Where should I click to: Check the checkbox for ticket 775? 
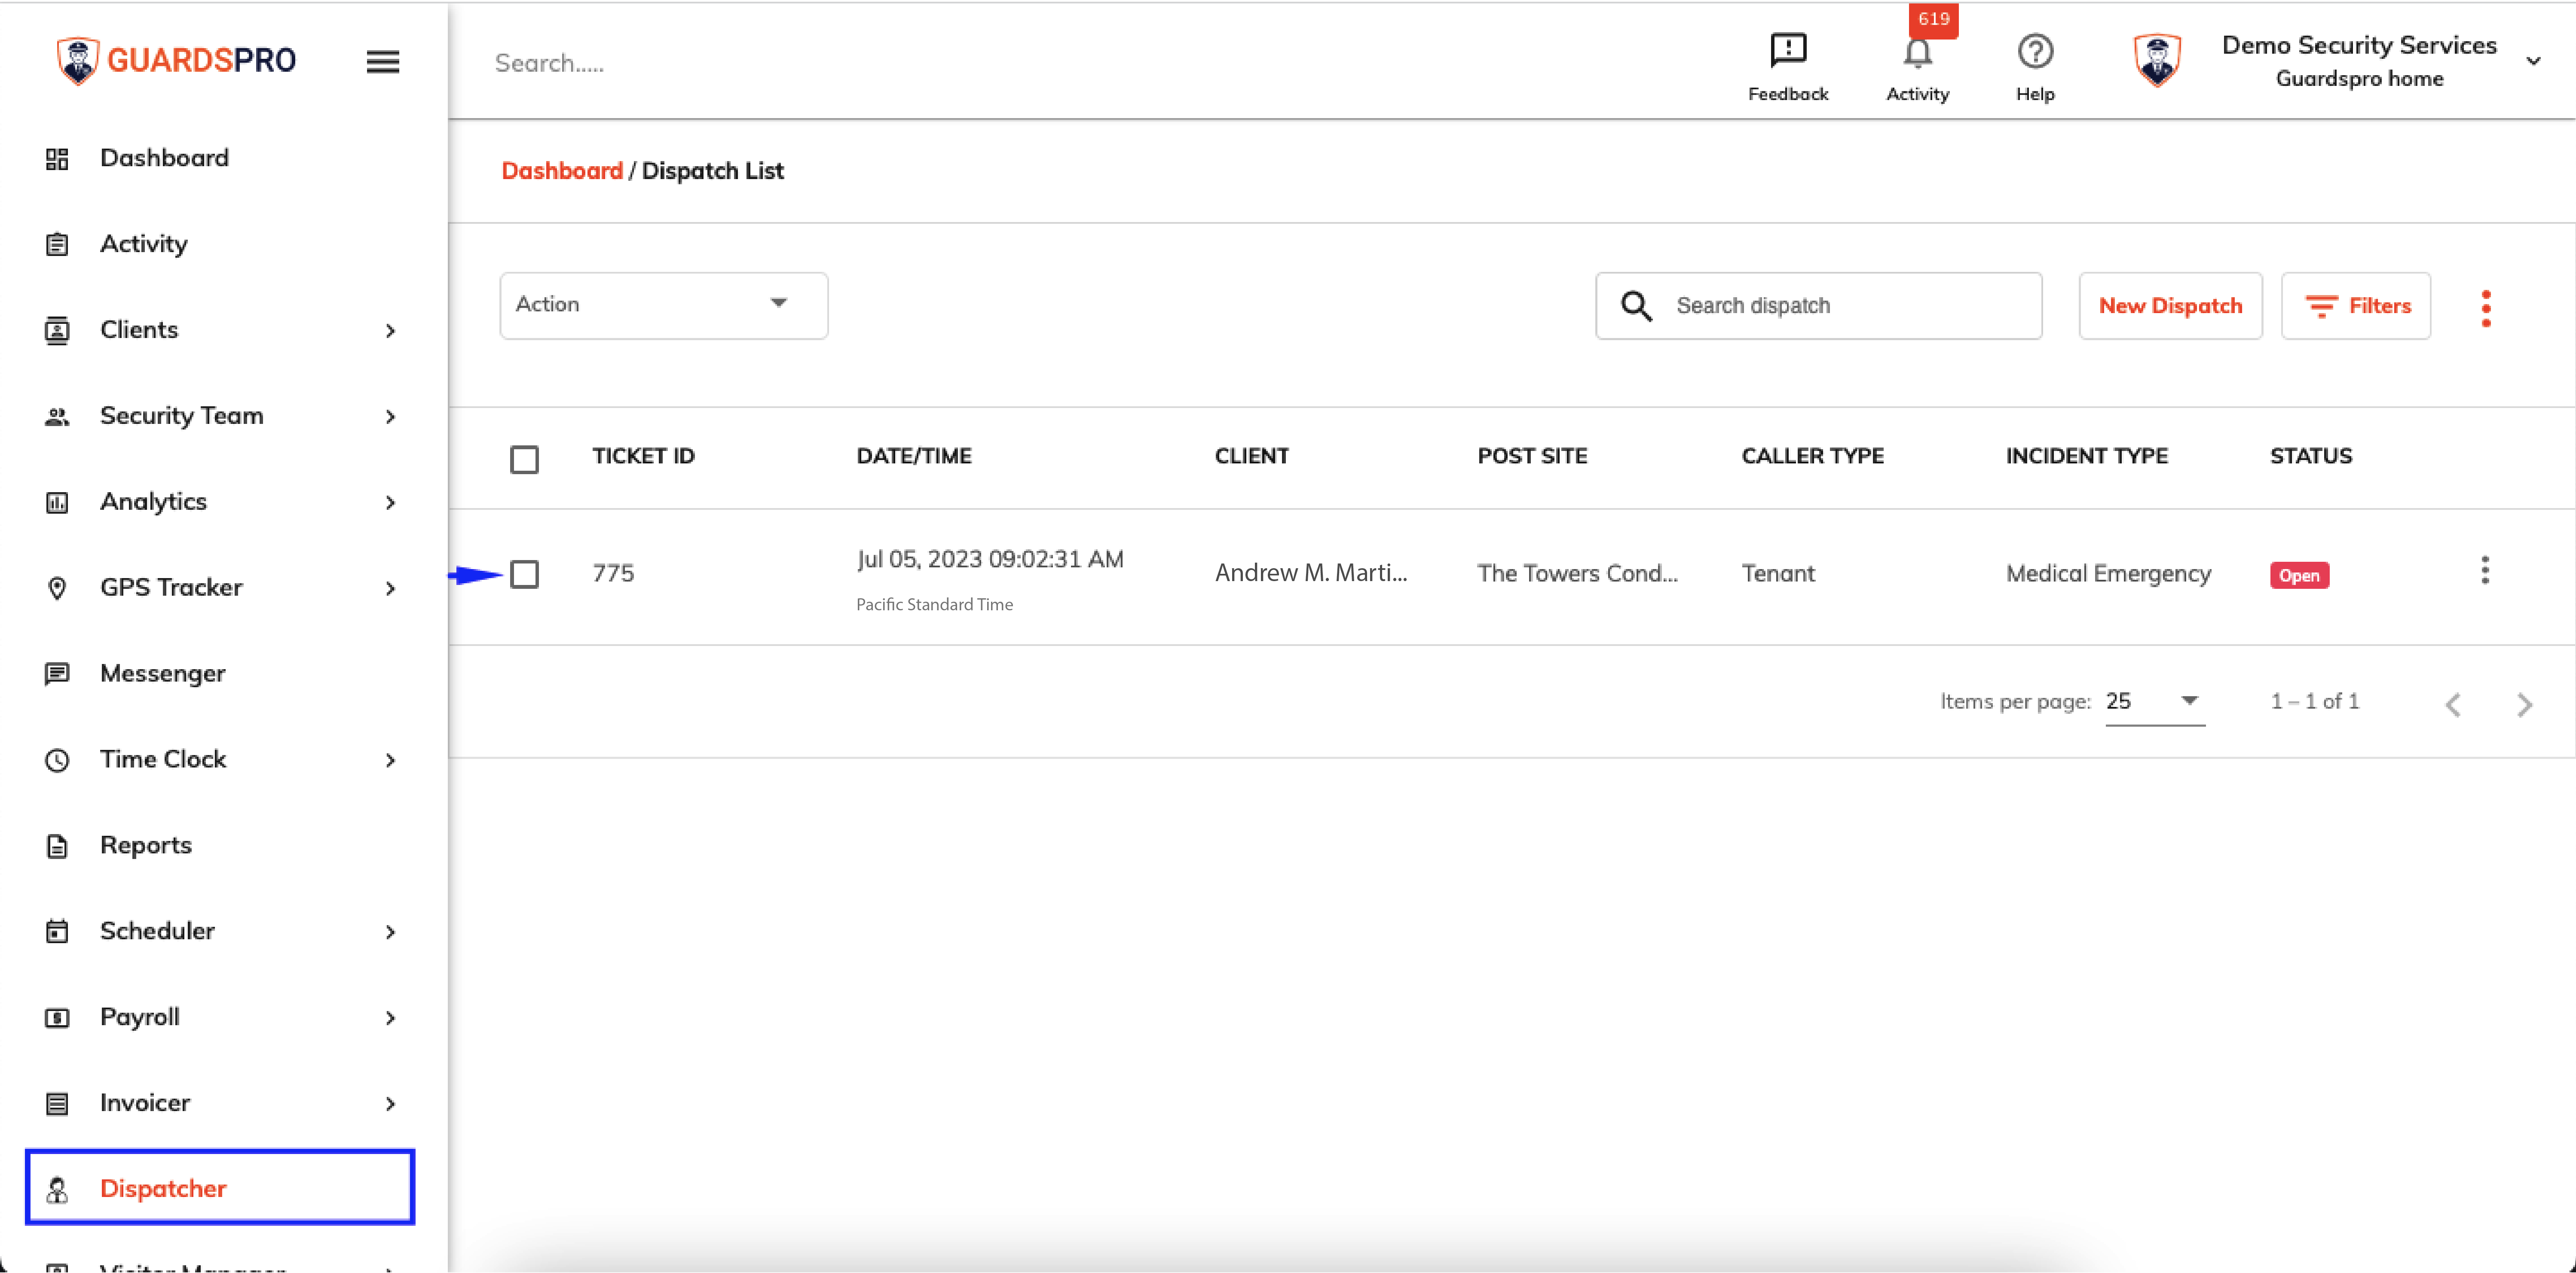525,573
